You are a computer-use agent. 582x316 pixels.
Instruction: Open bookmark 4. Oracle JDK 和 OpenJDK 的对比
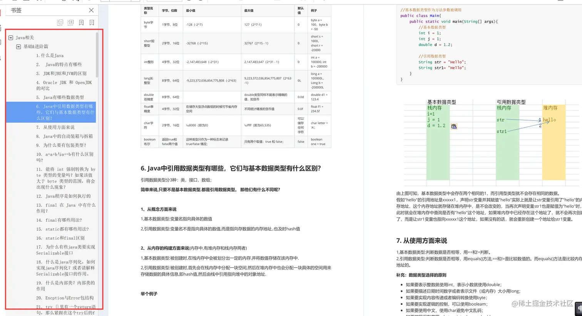64,85
